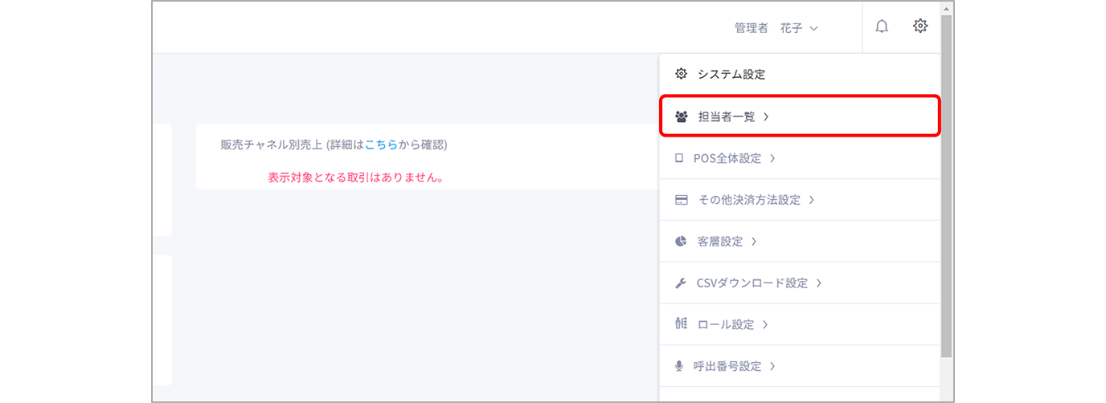
Task: Click the pie chart icon beside 客層設定
Action: [x=681, y=242]
